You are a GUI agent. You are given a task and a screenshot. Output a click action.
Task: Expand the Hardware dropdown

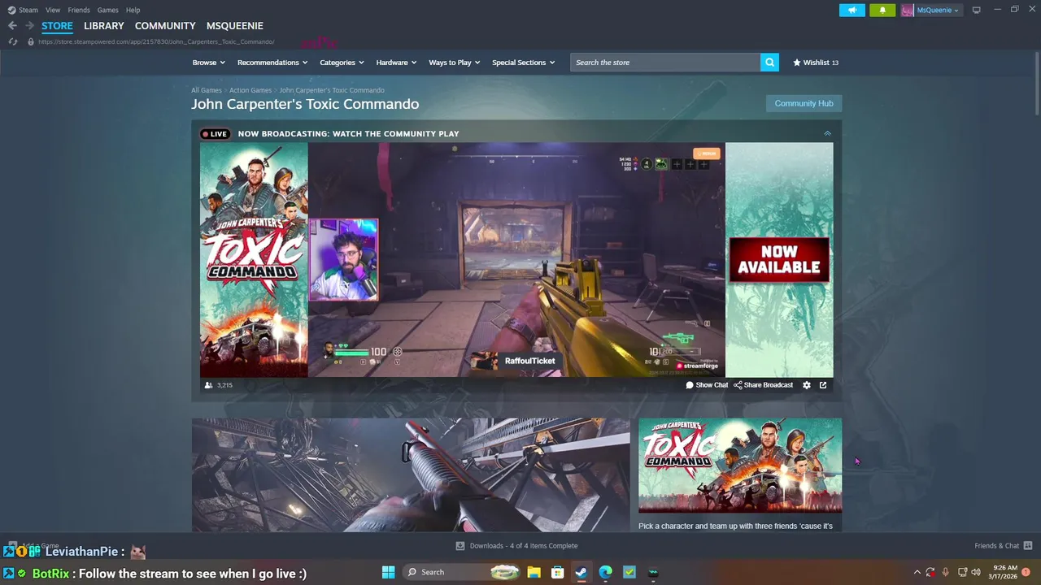pos(396,63)
